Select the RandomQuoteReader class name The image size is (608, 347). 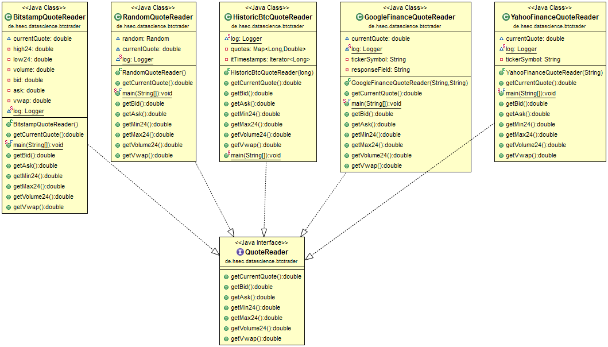click(x=158, y=17)
